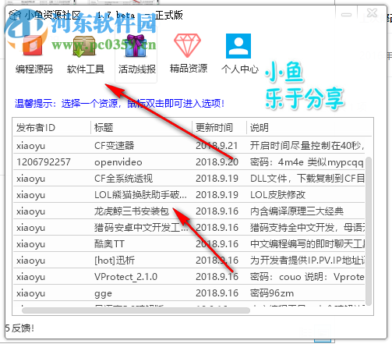The width and height of the screenshot is (392, 344).
Task: Select the [hot]迅析 row title
Action: [115, 261]
